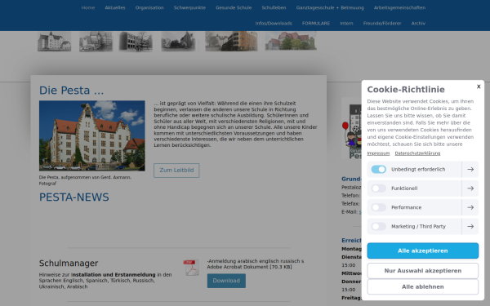Expand Funktionell details arrow

(470, 188)
